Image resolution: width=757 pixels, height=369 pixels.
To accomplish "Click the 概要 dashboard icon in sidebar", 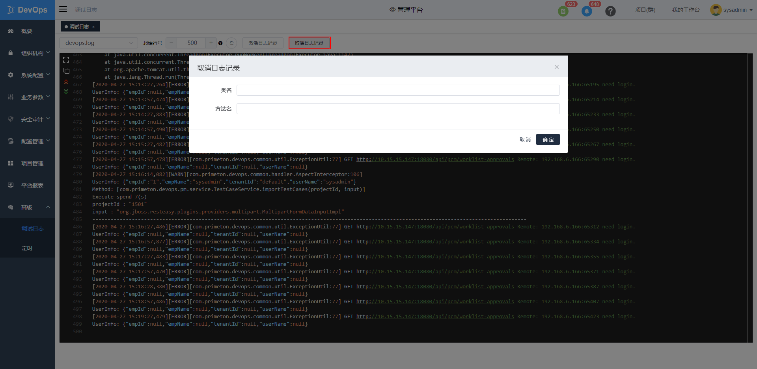I will click(x=11, y=31).
